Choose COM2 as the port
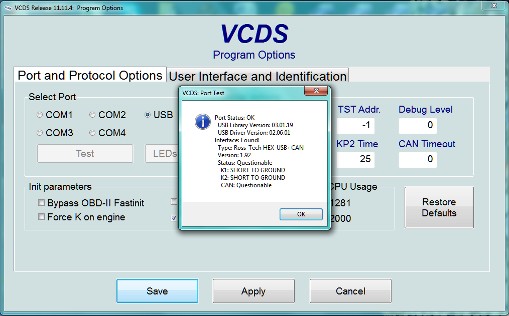 pos(92,115)
